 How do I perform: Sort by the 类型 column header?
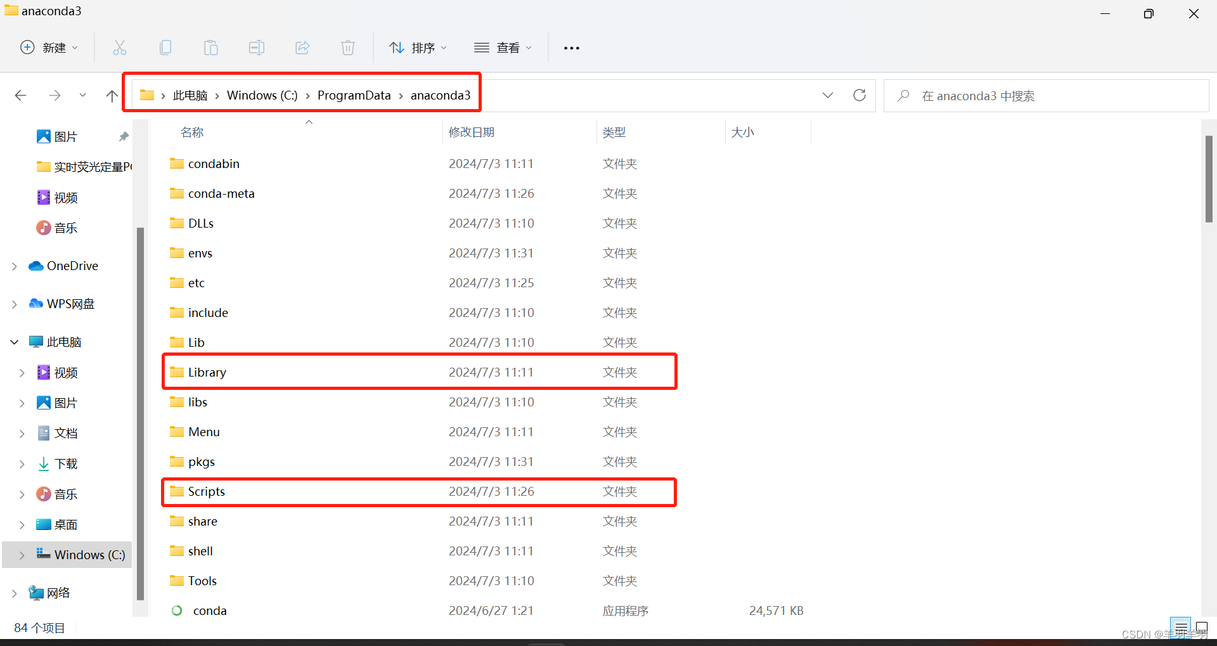pyautogui.click(x=614, y=132)
